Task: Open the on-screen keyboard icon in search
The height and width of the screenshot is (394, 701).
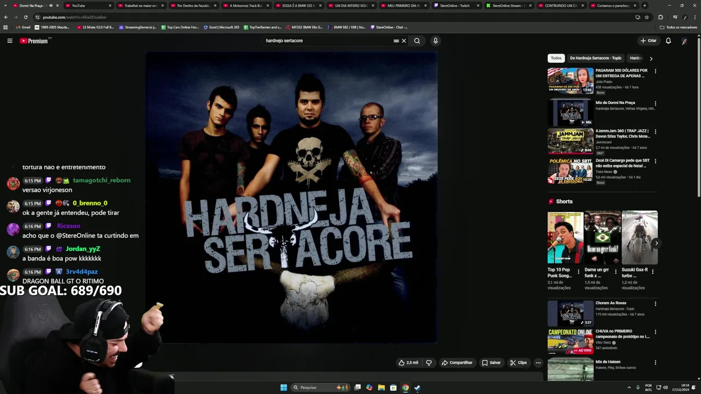Action: click(396, 40)
